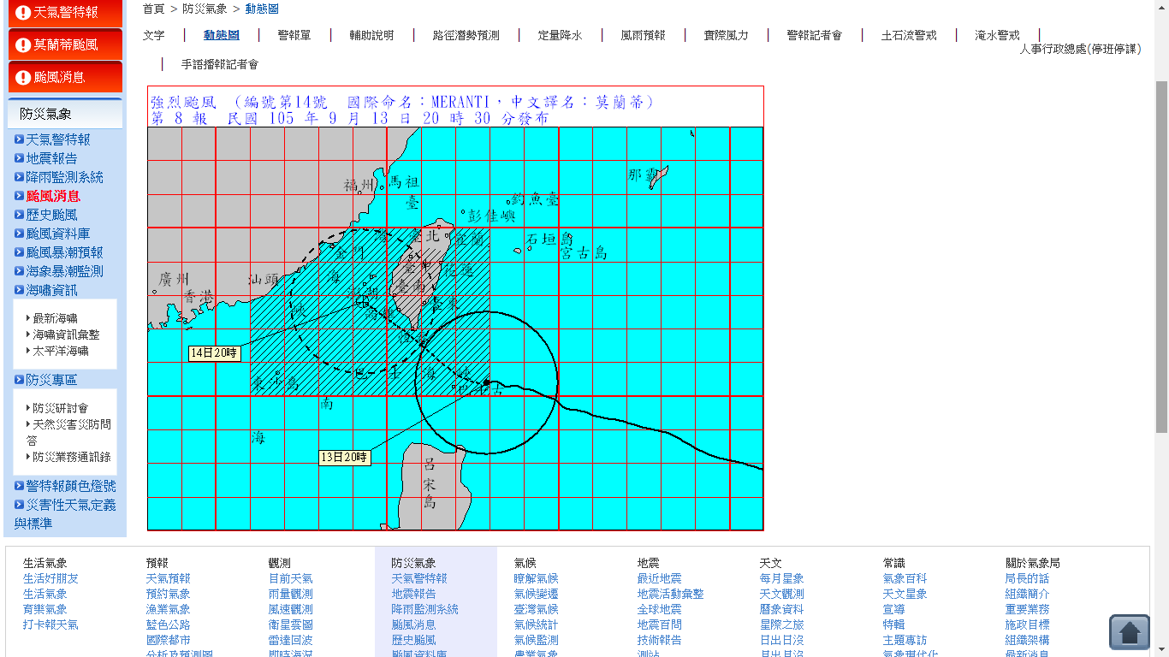Click the vertical page scrollbar
Image resolution: width=1169 pixels, height=657 pixels.
(x=1161, y=257)
